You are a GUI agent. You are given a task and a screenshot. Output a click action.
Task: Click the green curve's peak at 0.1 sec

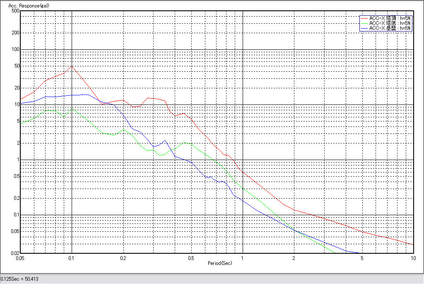click(x=72, y=109)
